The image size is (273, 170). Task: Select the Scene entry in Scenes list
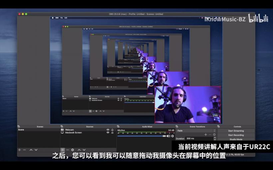click(x=39, y=130)
